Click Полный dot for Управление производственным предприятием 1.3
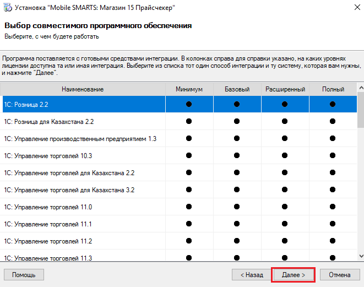Image resolution: width=364 pixels, height=287 pixels. (x=333, y=138)
